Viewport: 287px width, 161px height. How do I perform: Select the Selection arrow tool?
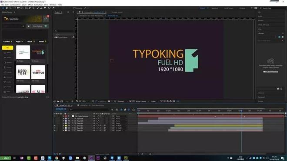[3, 8]
